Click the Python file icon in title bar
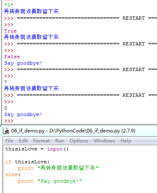 (x=6, y=131)
